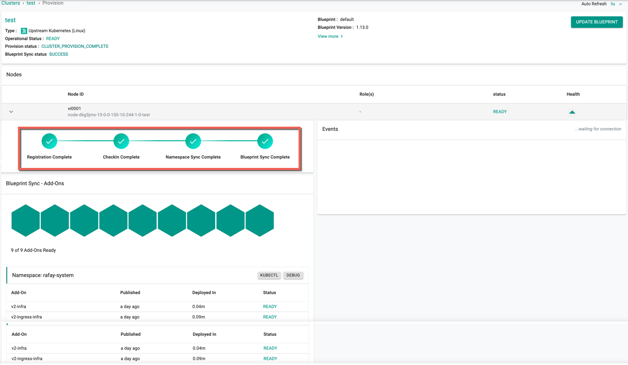Open KUBECTL for rafay-system namespace
This screenshot has height=365, width=628.
(x=269, y=275)
